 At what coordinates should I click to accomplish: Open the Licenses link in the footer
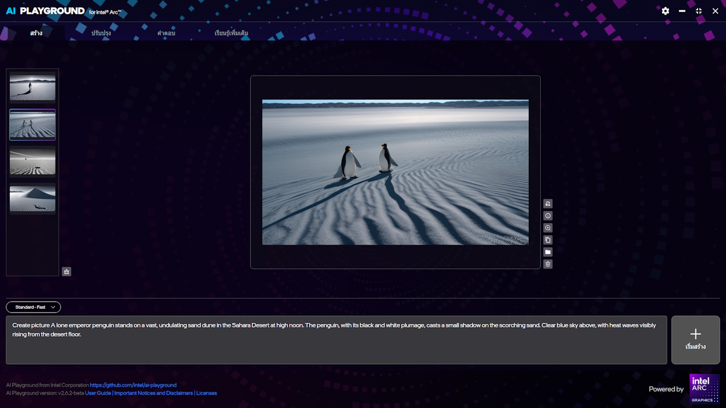[206, 393]
